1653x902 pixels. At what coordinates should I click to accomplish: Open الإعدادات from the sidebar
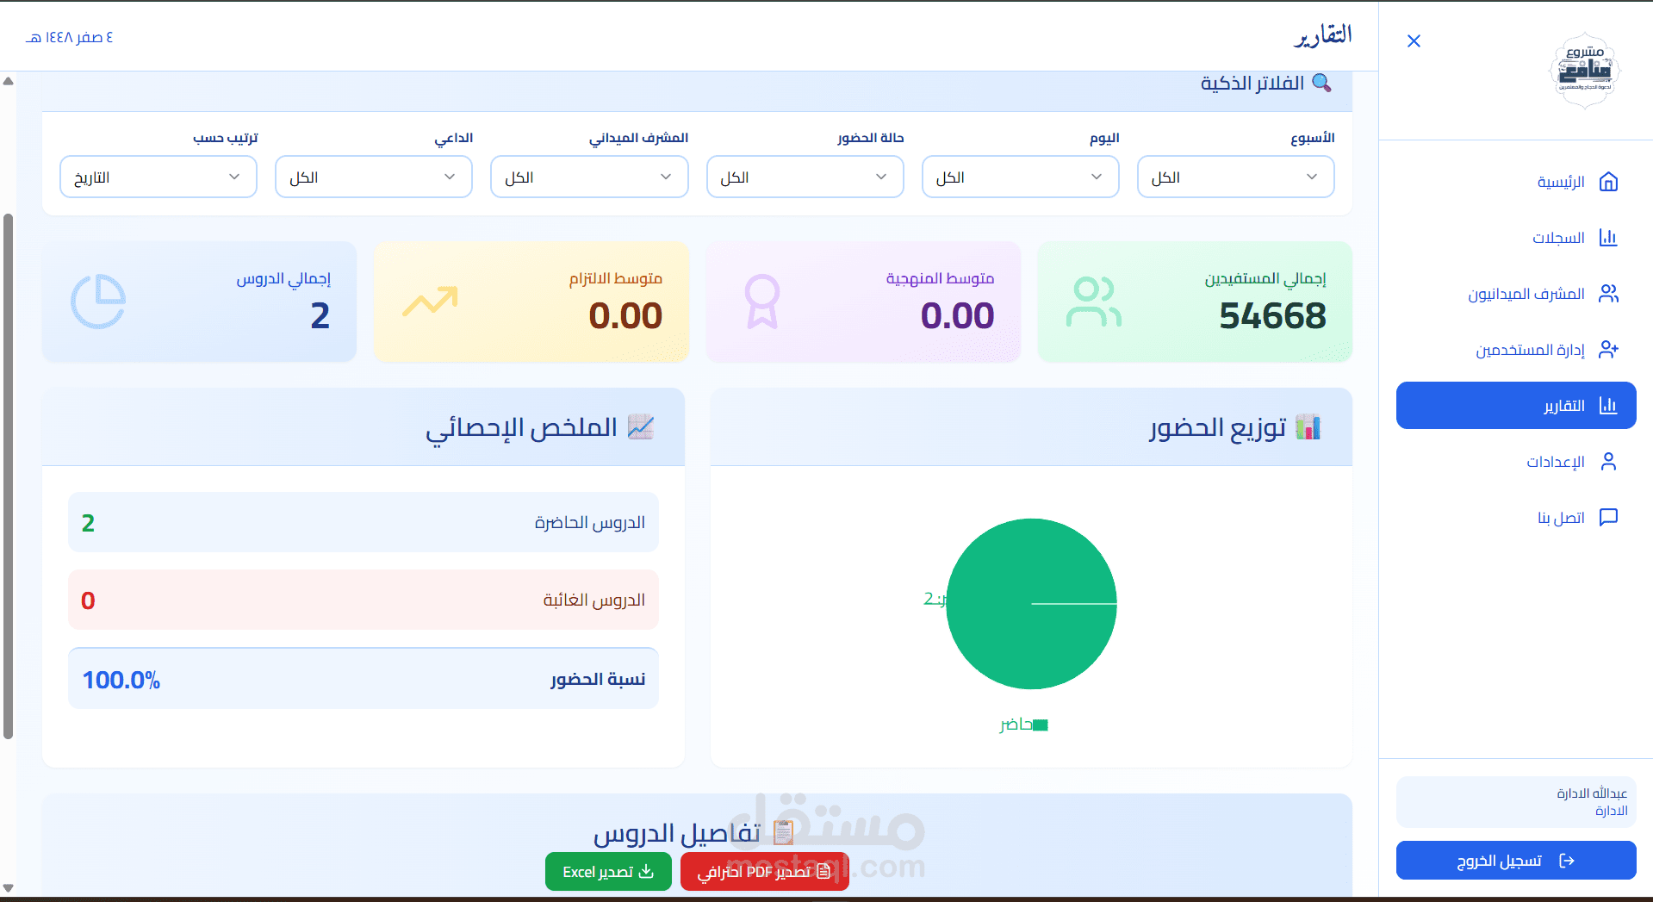coord(1516,462)
